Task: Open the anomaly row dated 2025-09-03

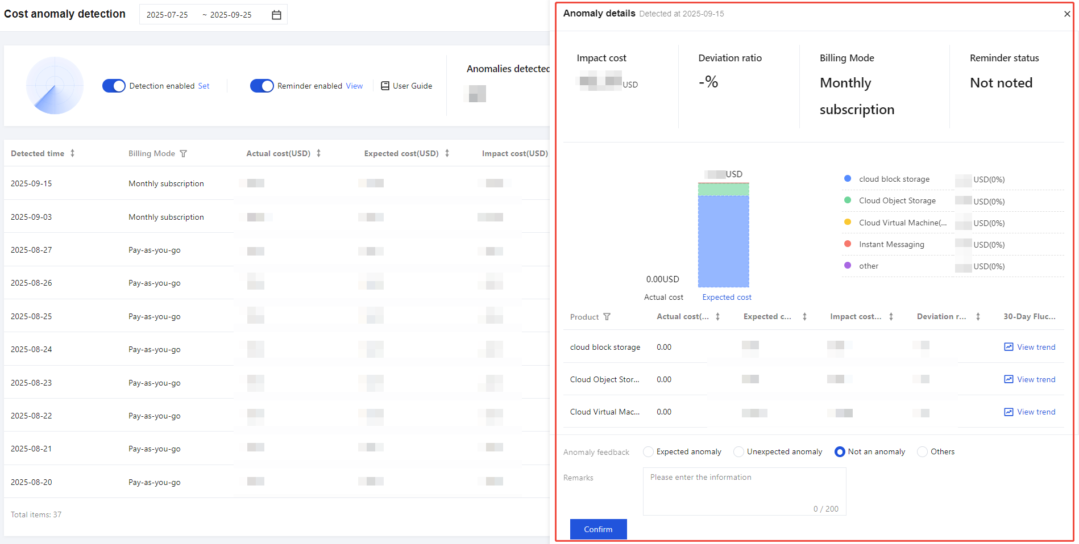Action: coord(277,217)
